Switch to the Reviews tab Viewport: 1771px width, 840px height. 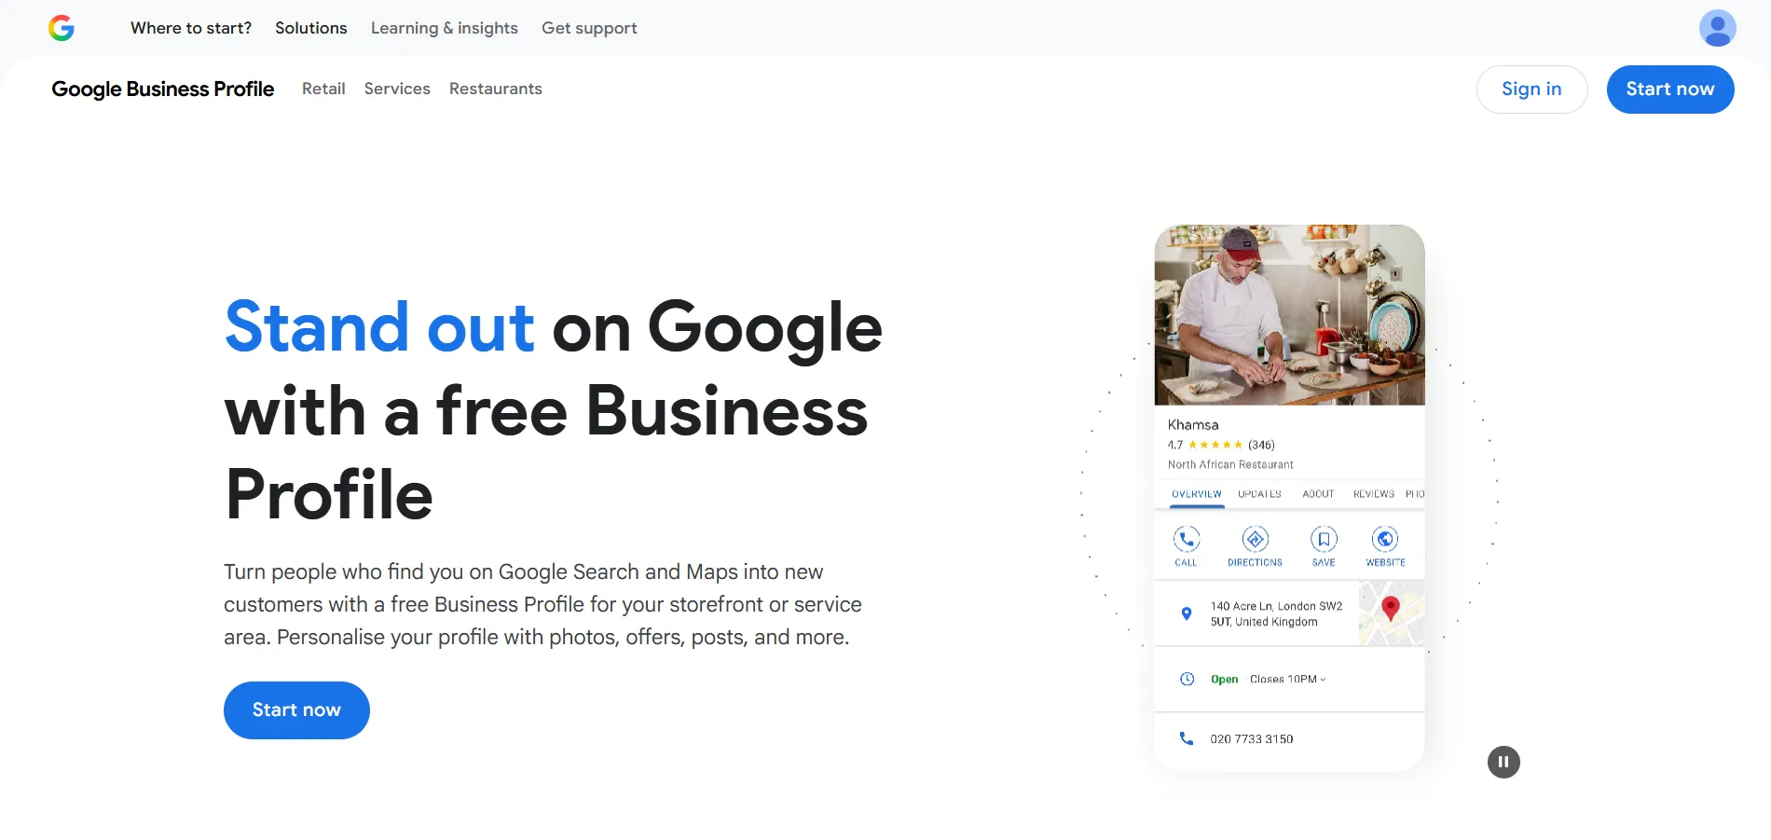[1373, 494]
